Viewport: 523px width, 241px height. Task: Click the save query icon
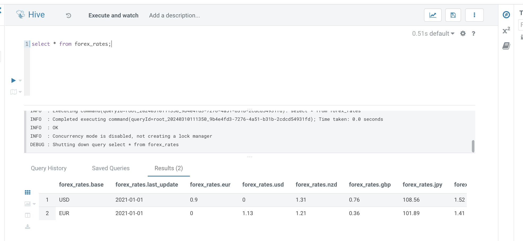453,15
